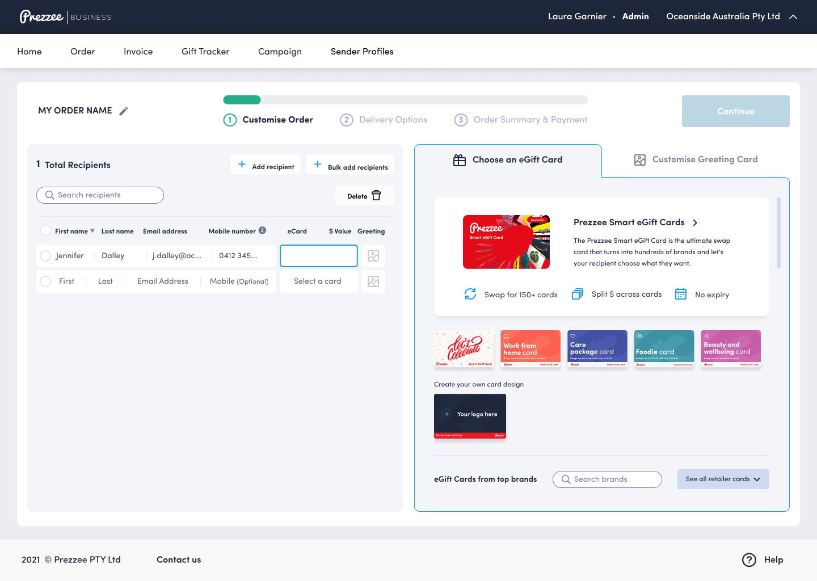This screenshot has height=581, width=817.
Task: Click the No expiry calendar icon
Action: (x=681, y=294)
